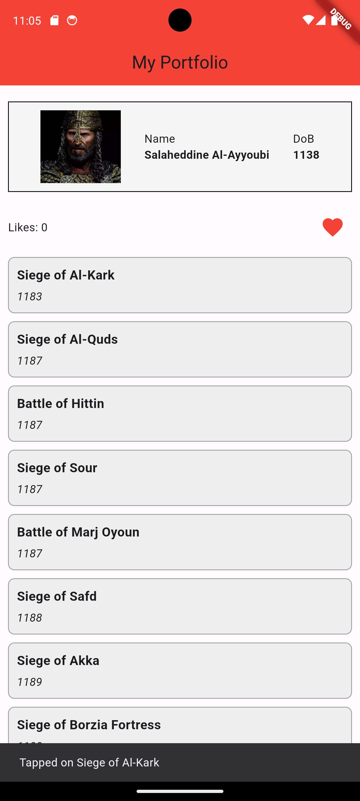
Task: Tap the Likes counter text
Action: tap(28, 227)
